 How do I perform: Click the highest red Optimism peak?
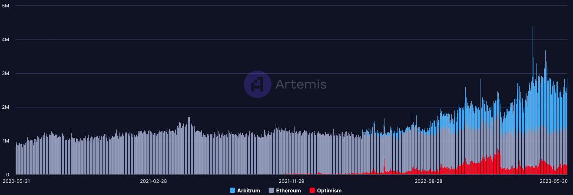point(499,153)
